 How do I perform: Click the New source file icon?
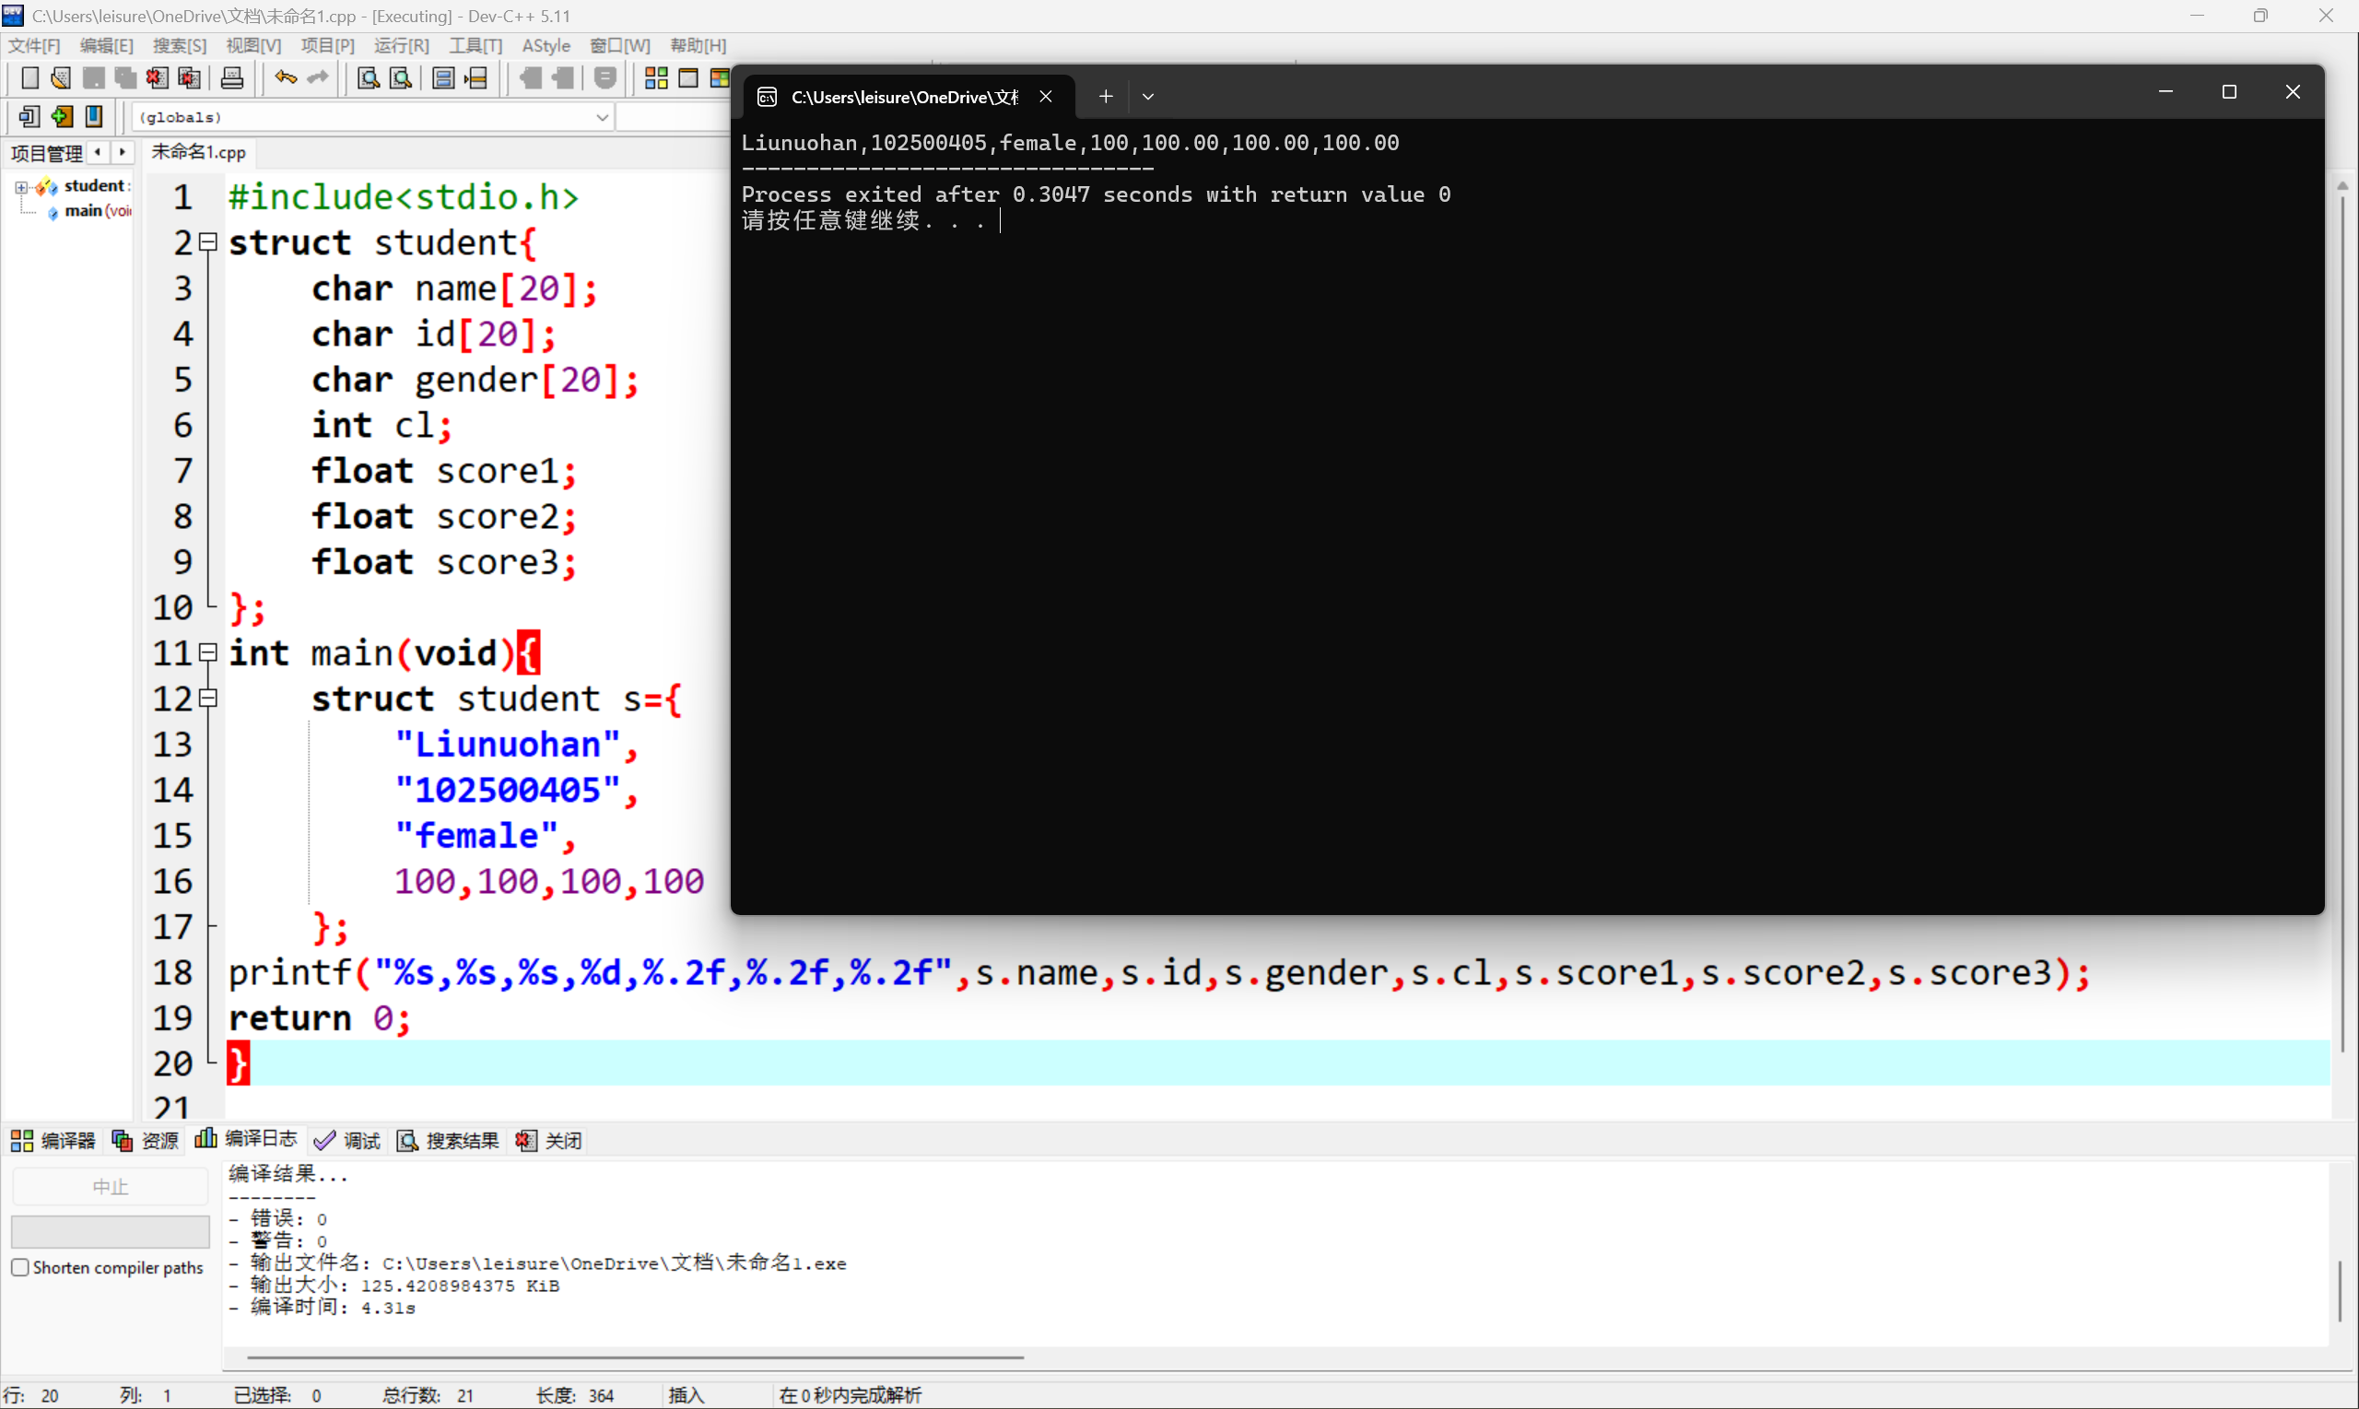30,79
